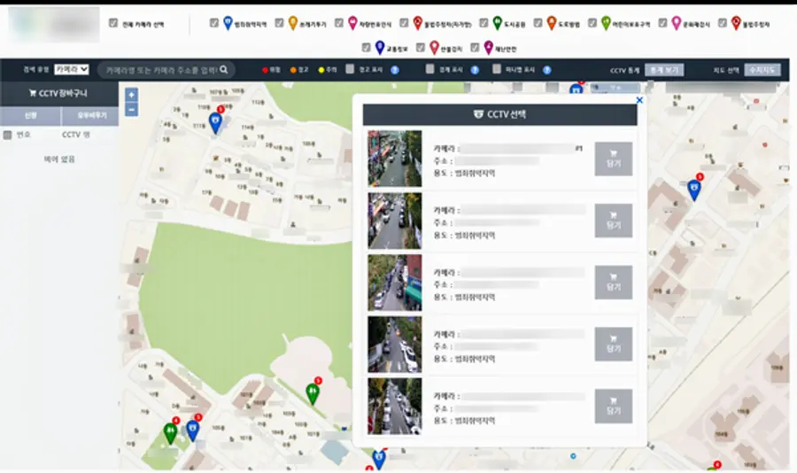Viewport: 797px width, 473px height.
Task: Click blue CCTV marker near top-left buildings
Action: tap(215, 123)
